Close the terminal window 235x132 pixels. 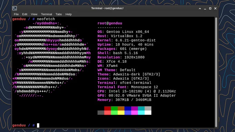click(x=215, y=8)
